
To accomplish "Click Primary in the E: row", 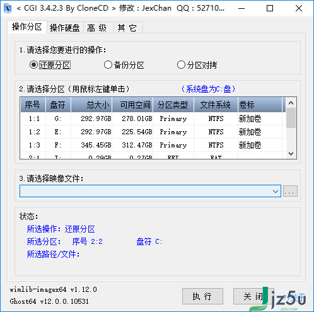I will (173, 132).
